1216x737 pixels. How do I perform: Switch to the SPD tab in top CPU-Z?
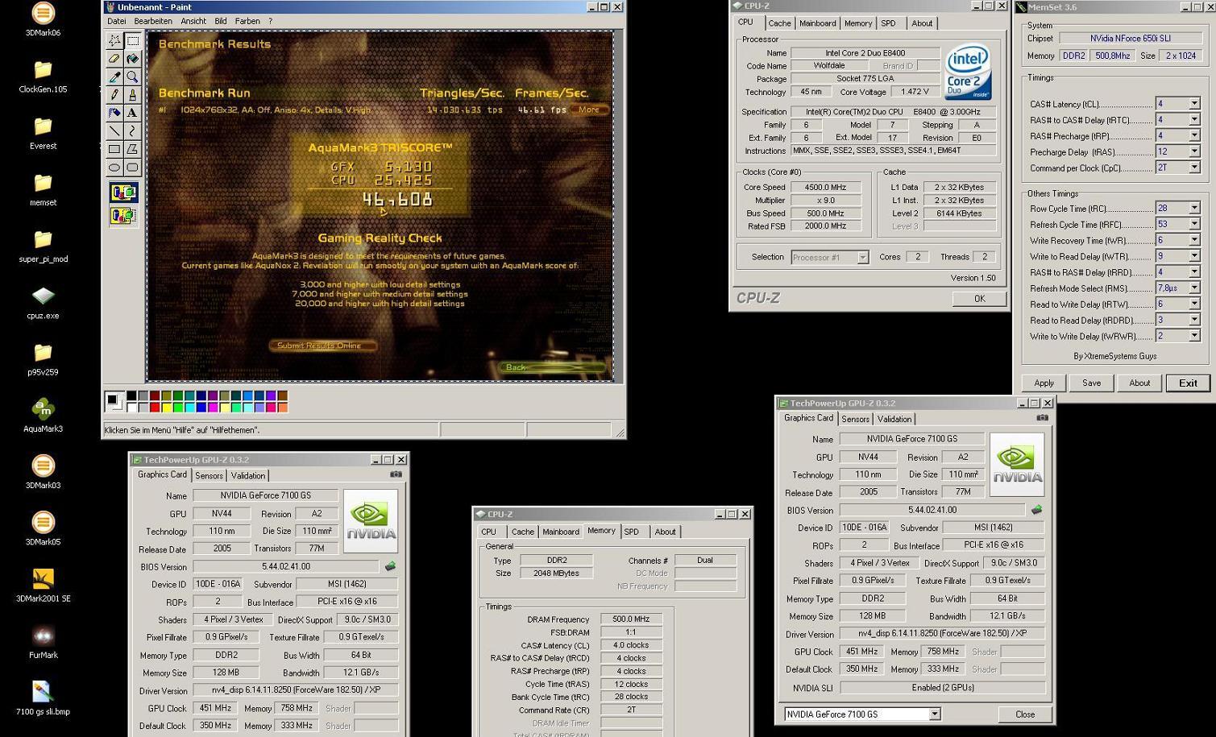coord(888,23)
